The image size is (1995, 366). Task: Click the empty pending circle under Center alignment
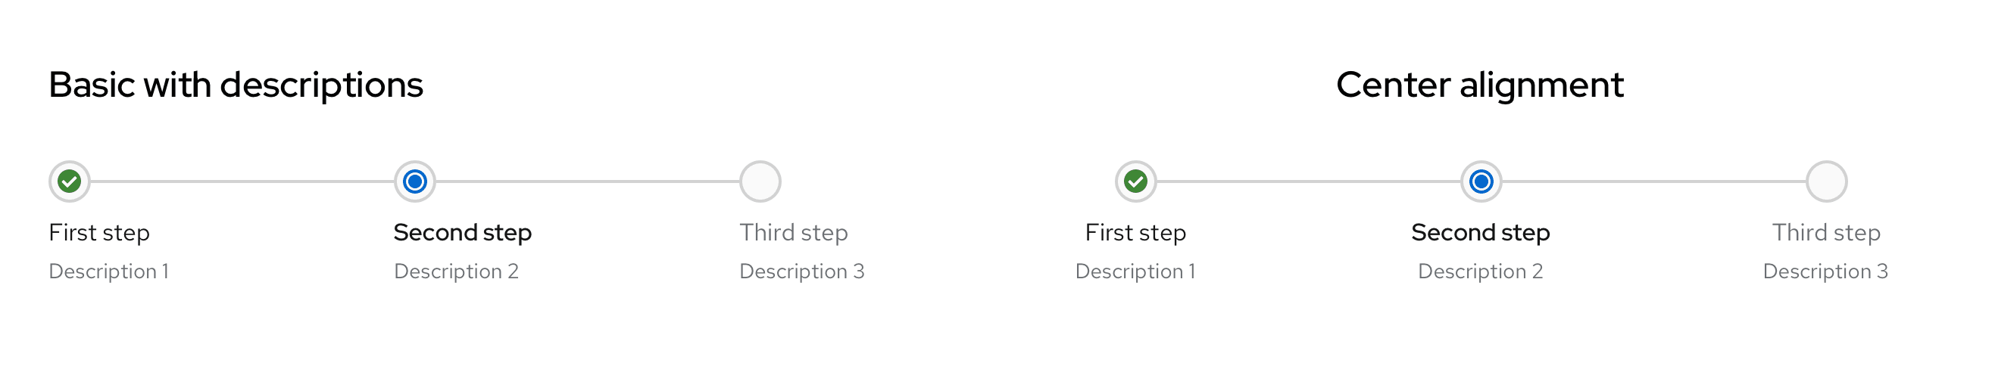pos(1826,181)
